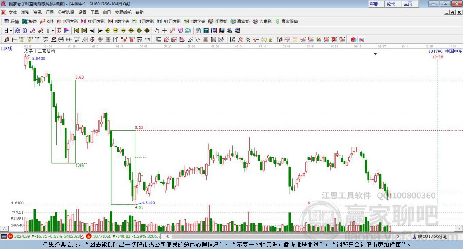This screenshot has height=249, width=463.
Task: Jump to first bar icon
Action: point(76,31)
